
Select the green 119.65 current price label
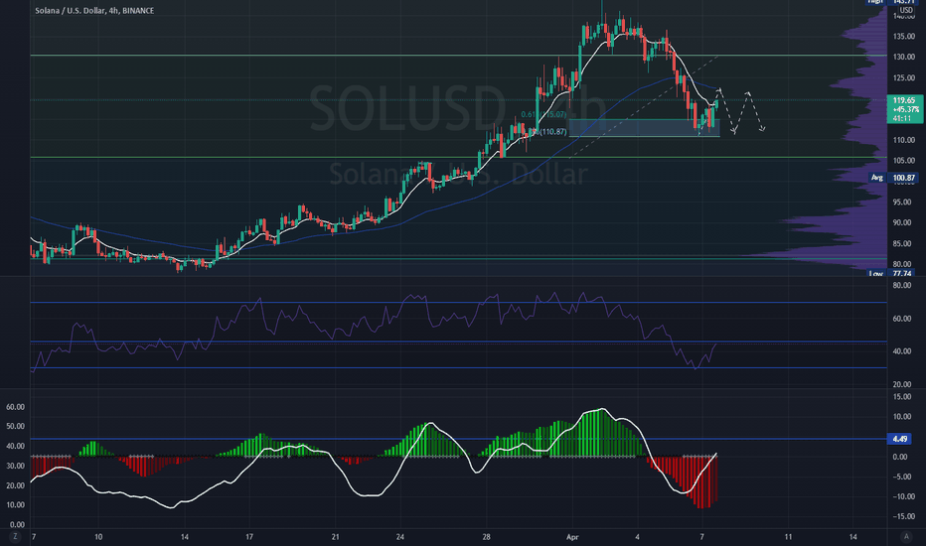point(905,109)
